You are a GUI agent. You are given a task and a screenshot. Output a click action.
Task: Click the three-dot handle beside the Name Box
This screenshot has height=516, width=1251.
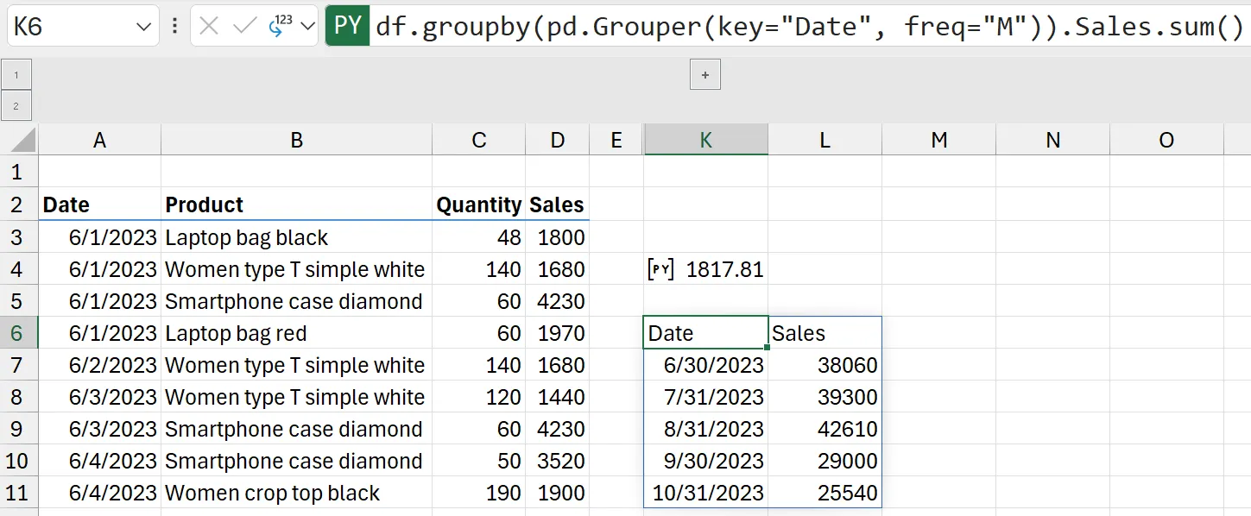[174, 25]
